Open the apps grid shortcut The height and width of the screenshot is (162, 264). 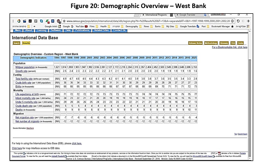coord(248,26)
